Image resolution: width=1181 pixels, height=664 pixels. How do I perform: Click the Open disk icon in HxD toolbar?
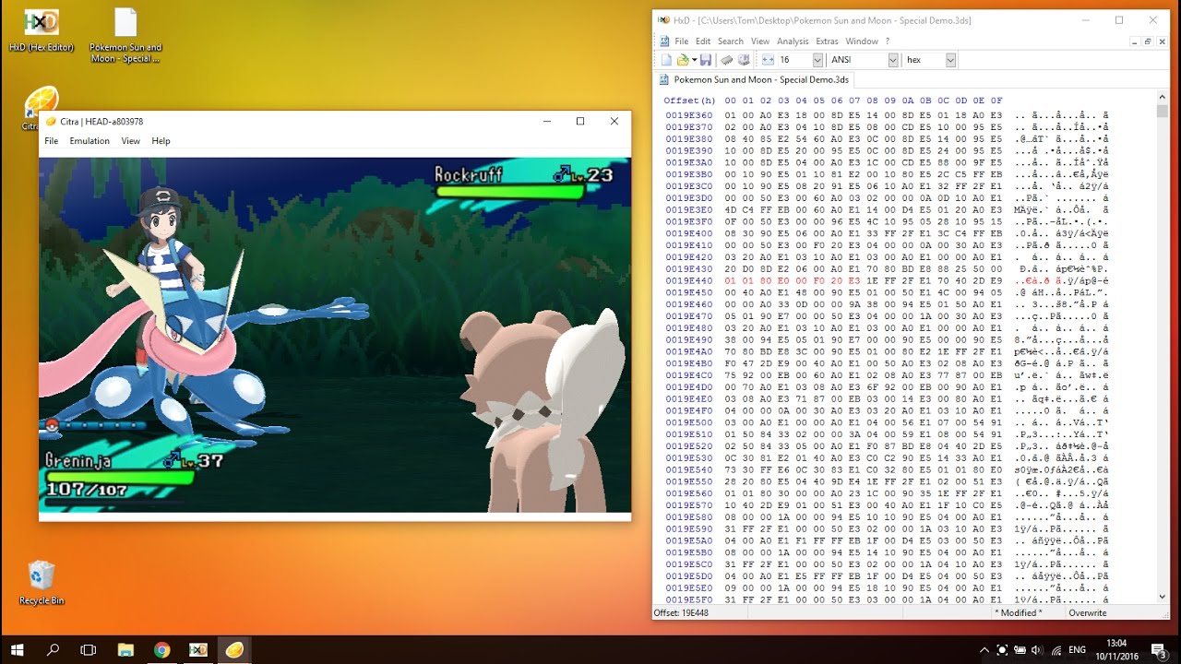tap(743, 60)
